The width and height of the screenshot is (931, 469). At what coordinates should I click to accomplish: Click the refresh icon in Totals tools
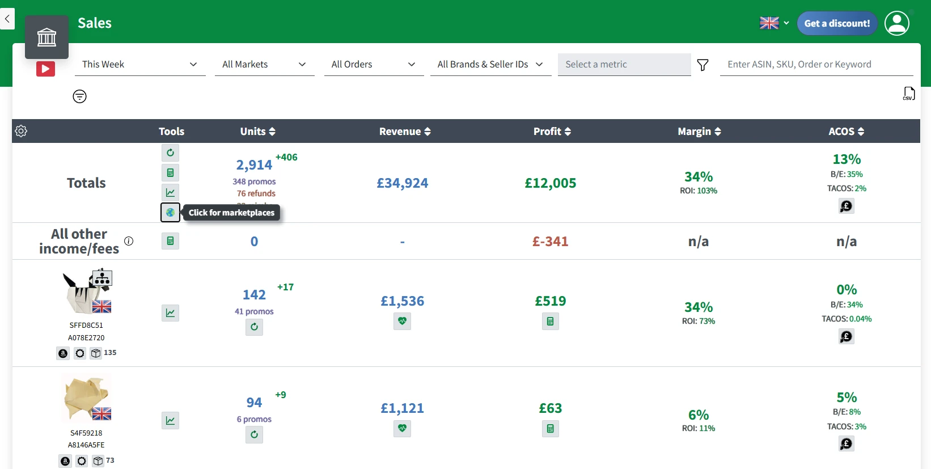170,153
